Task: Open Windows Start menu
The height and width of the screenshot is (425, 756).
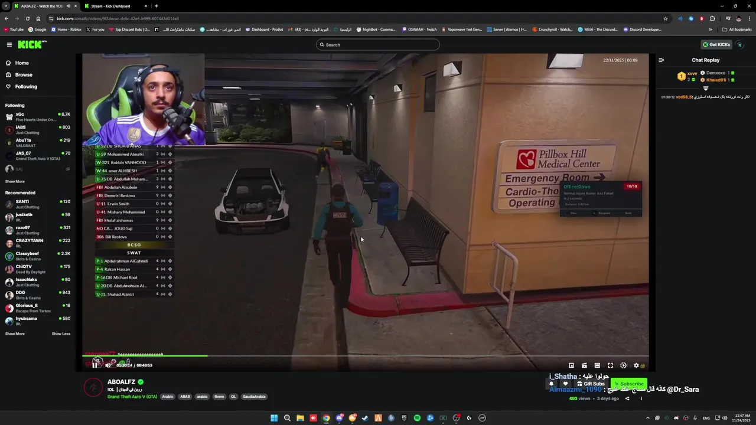Action: [274, 418]
